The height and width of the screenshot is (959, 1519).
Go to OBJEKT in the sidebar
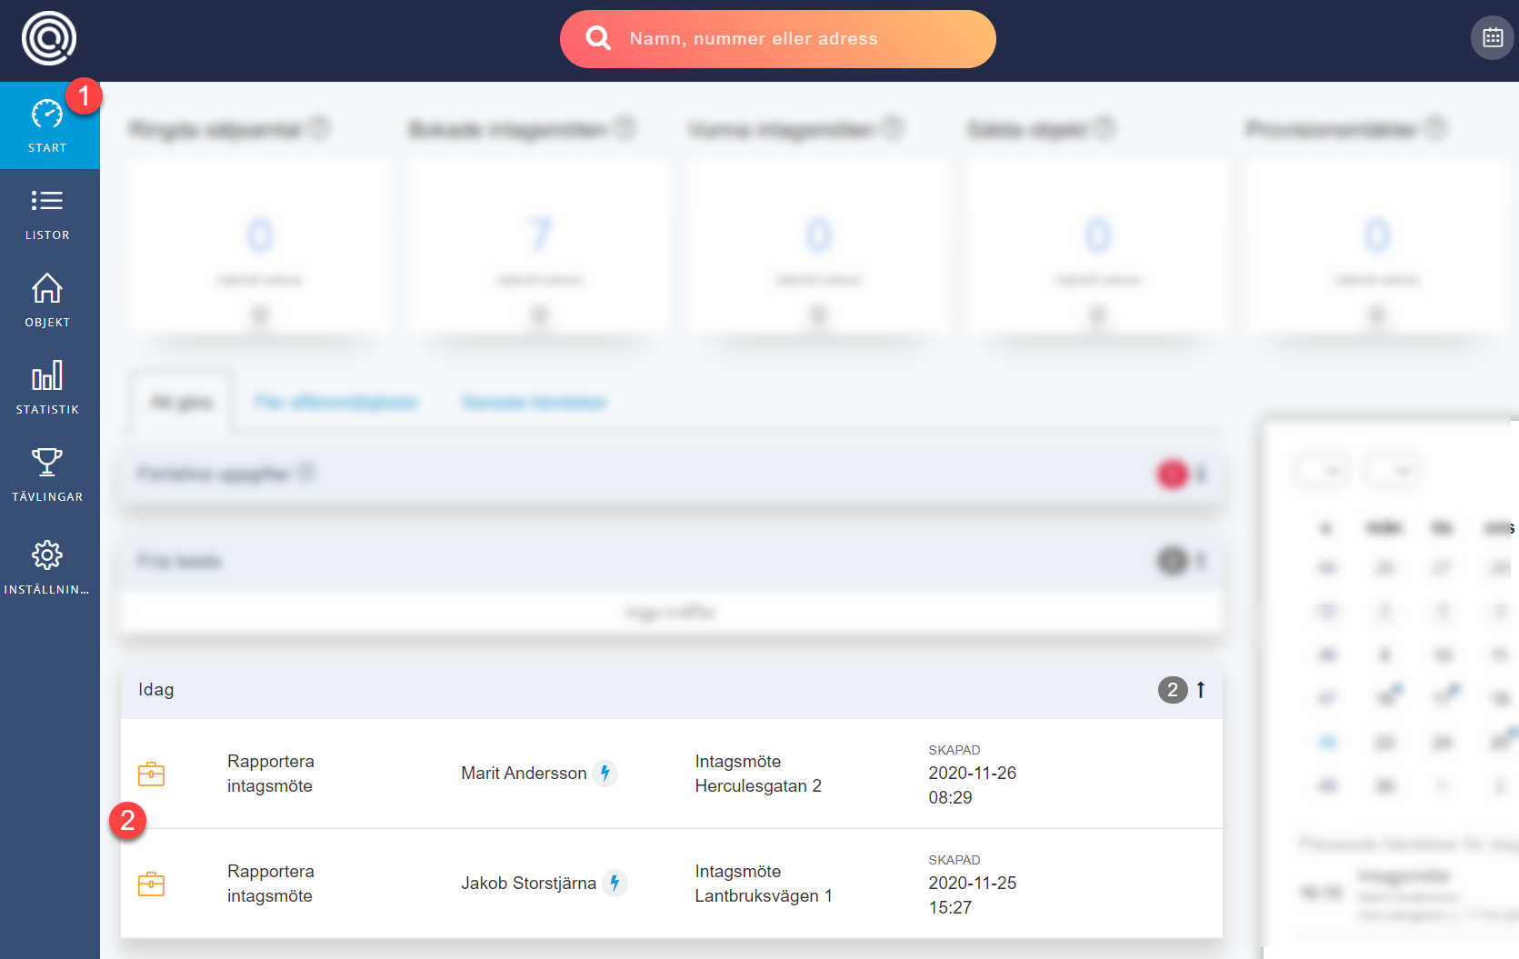point(49,301)
